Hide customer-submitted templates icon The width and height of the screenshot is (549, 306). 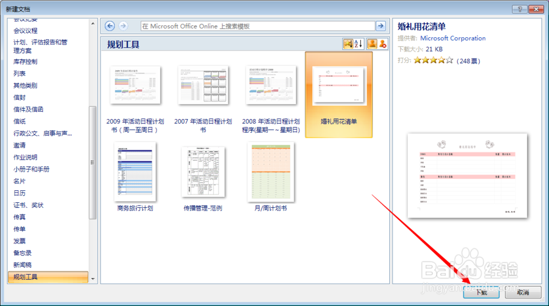pyautogui.click(x=383, y=44)
